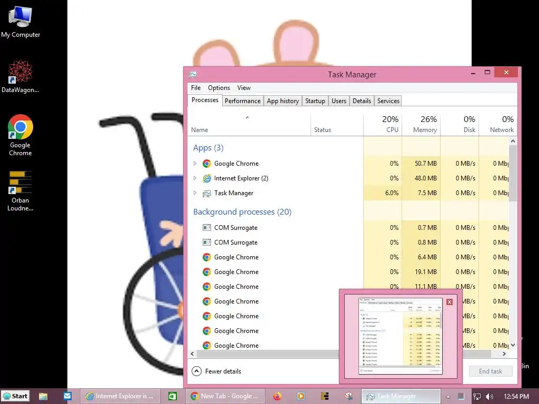This screenshot has height=404, width=539.
Task: Click Chrome icon in the Apps list
Action: coord(206,164)
